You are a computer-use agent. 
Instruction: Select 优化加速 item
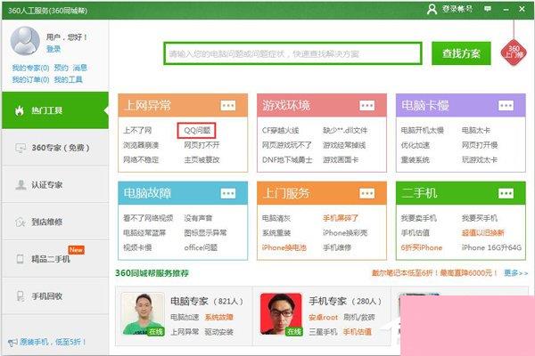pyautogui.click(x=416, y=145)
